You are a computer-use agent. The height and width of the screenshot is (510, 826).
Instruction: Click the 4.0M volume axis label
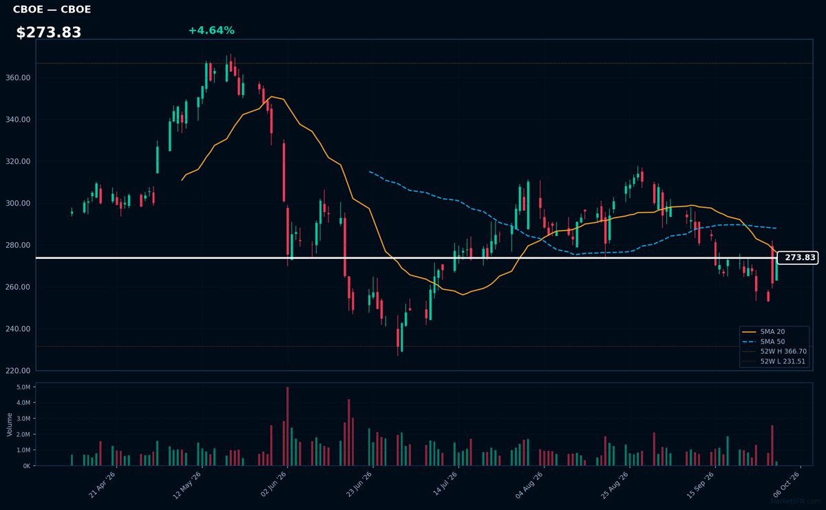click(x=24, y=403)
